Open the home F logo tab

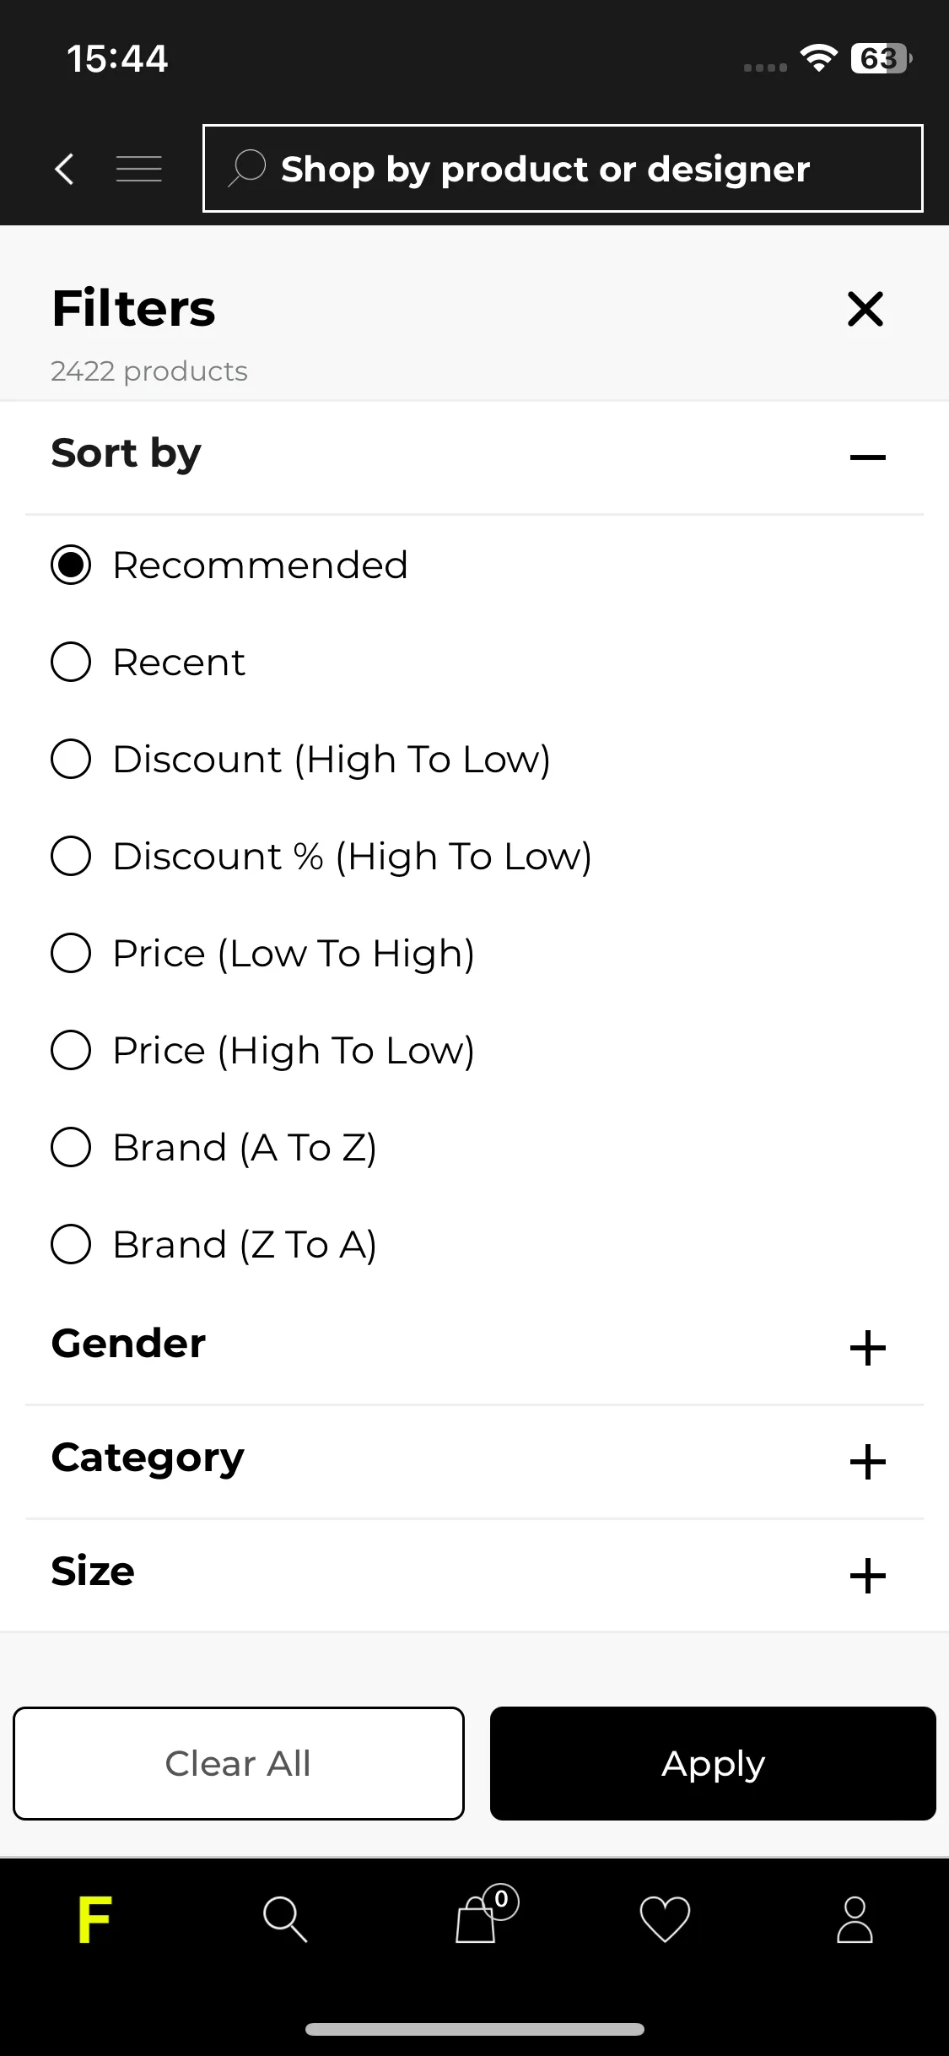pyautogui.click(x=94, y=1919)
